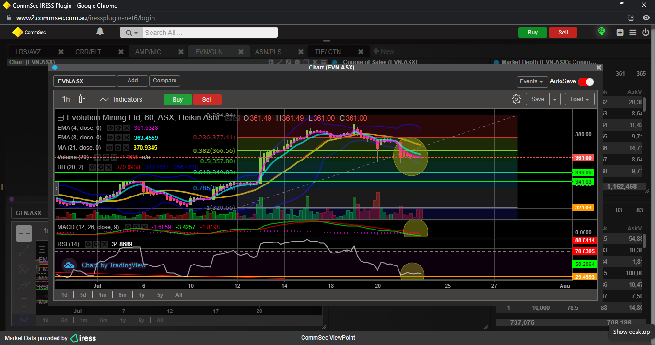This screenshot has height=345, width=655.
Task: Remove the EMA 4 indicator
Action: (x=126, y=128)
